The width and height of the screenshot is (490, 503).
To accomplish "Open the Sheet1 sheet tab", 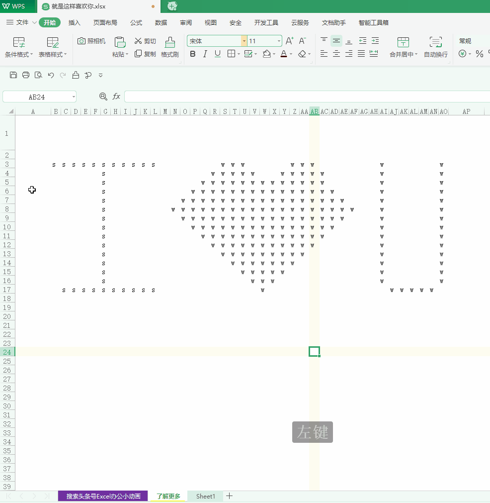I will pos(205,496).
